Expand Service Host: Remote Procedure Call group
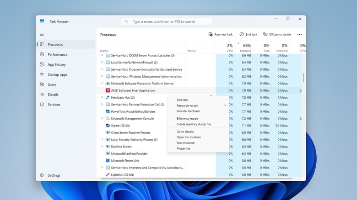 (102, 105)
